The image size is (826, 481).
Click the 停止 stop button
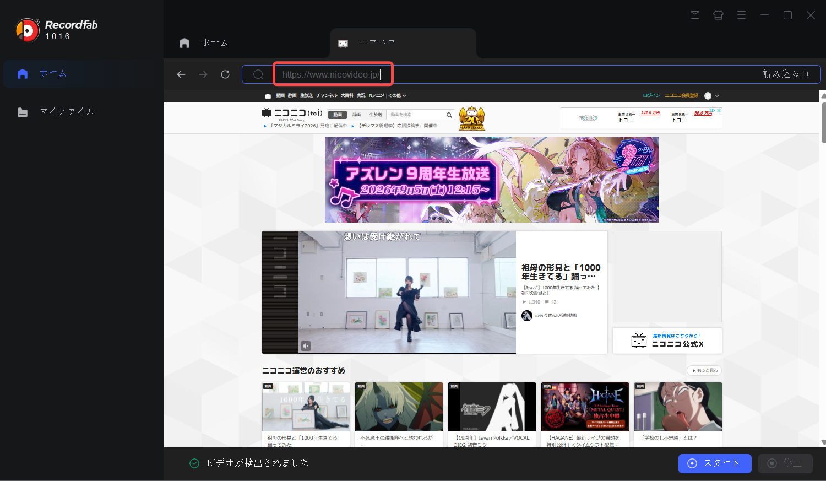(x=785, y=463)
